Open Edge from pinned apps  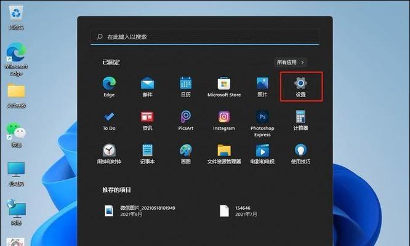[x=109, y=87]
